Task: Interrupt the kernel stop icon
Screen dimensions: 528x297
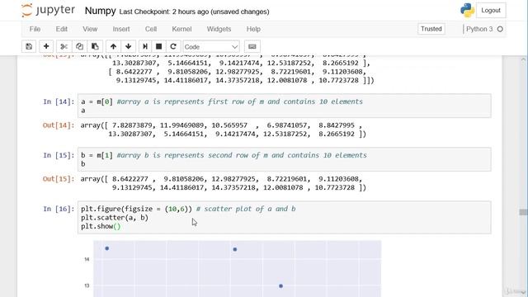Action: pos(159,46)
